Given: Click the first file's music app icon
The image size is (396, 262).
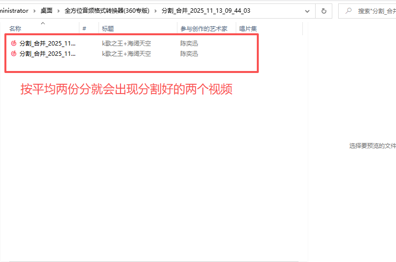Looking at the screenshot, I should [x=14, y=43].
